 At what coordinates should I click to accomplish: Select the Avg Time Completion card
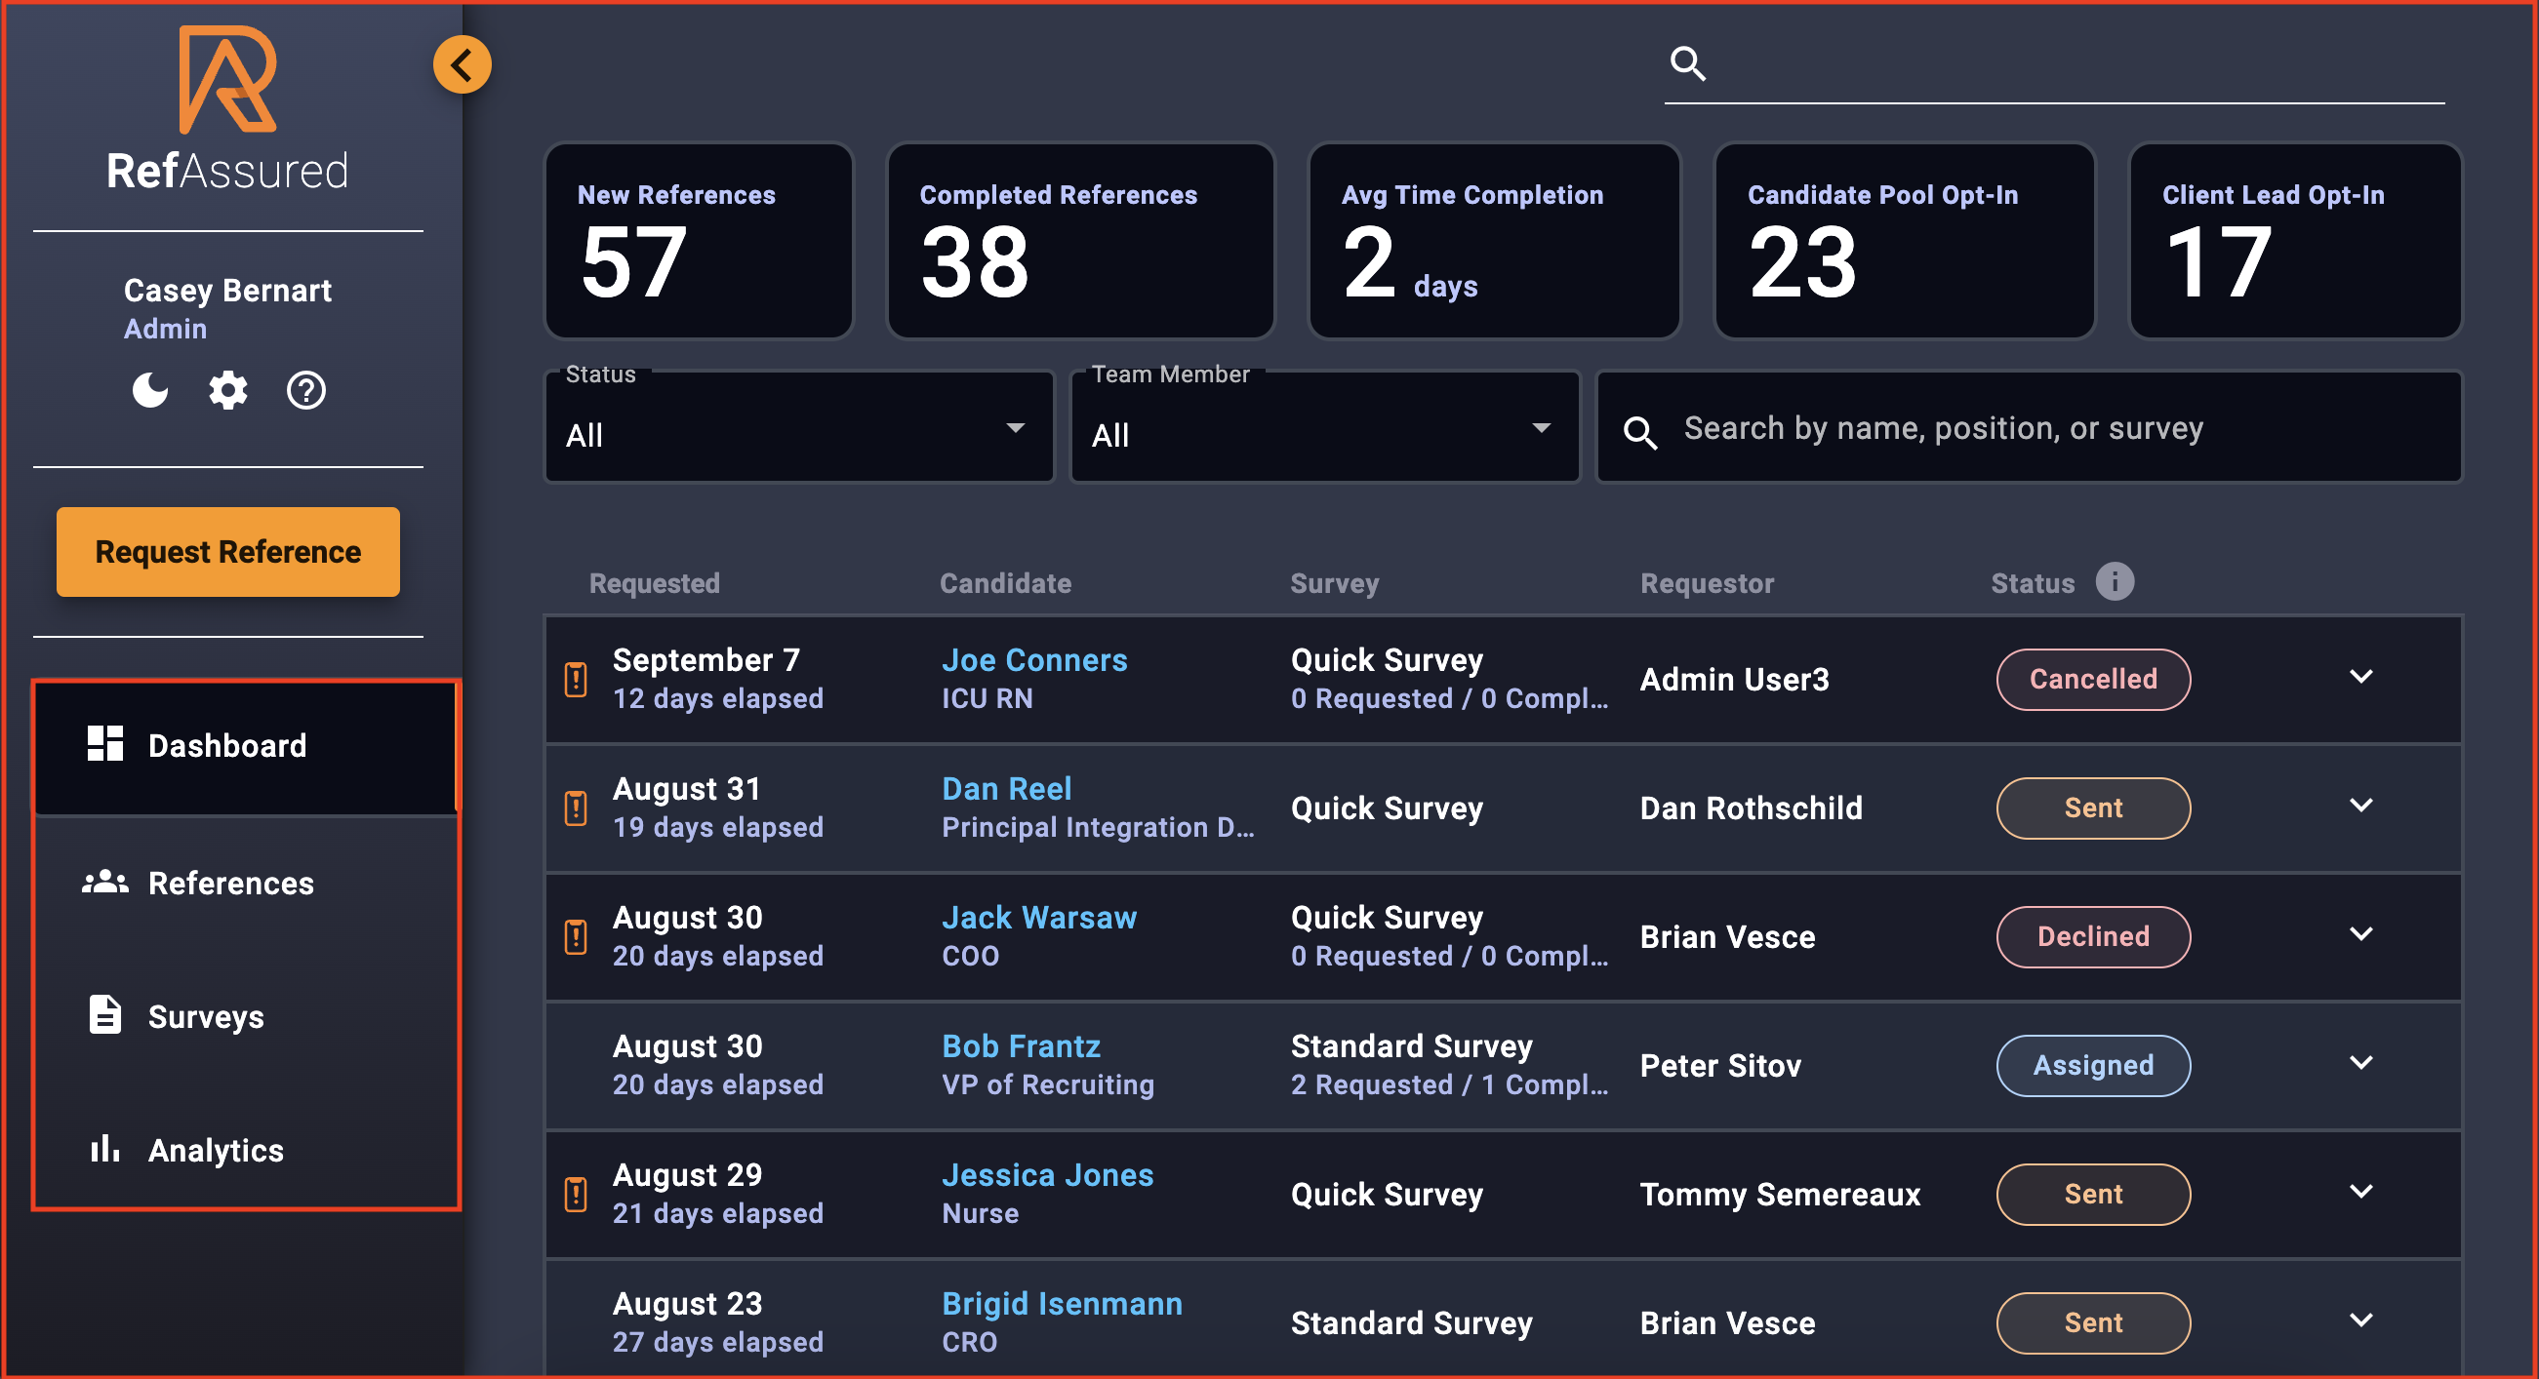click(x=1494, y=241)
